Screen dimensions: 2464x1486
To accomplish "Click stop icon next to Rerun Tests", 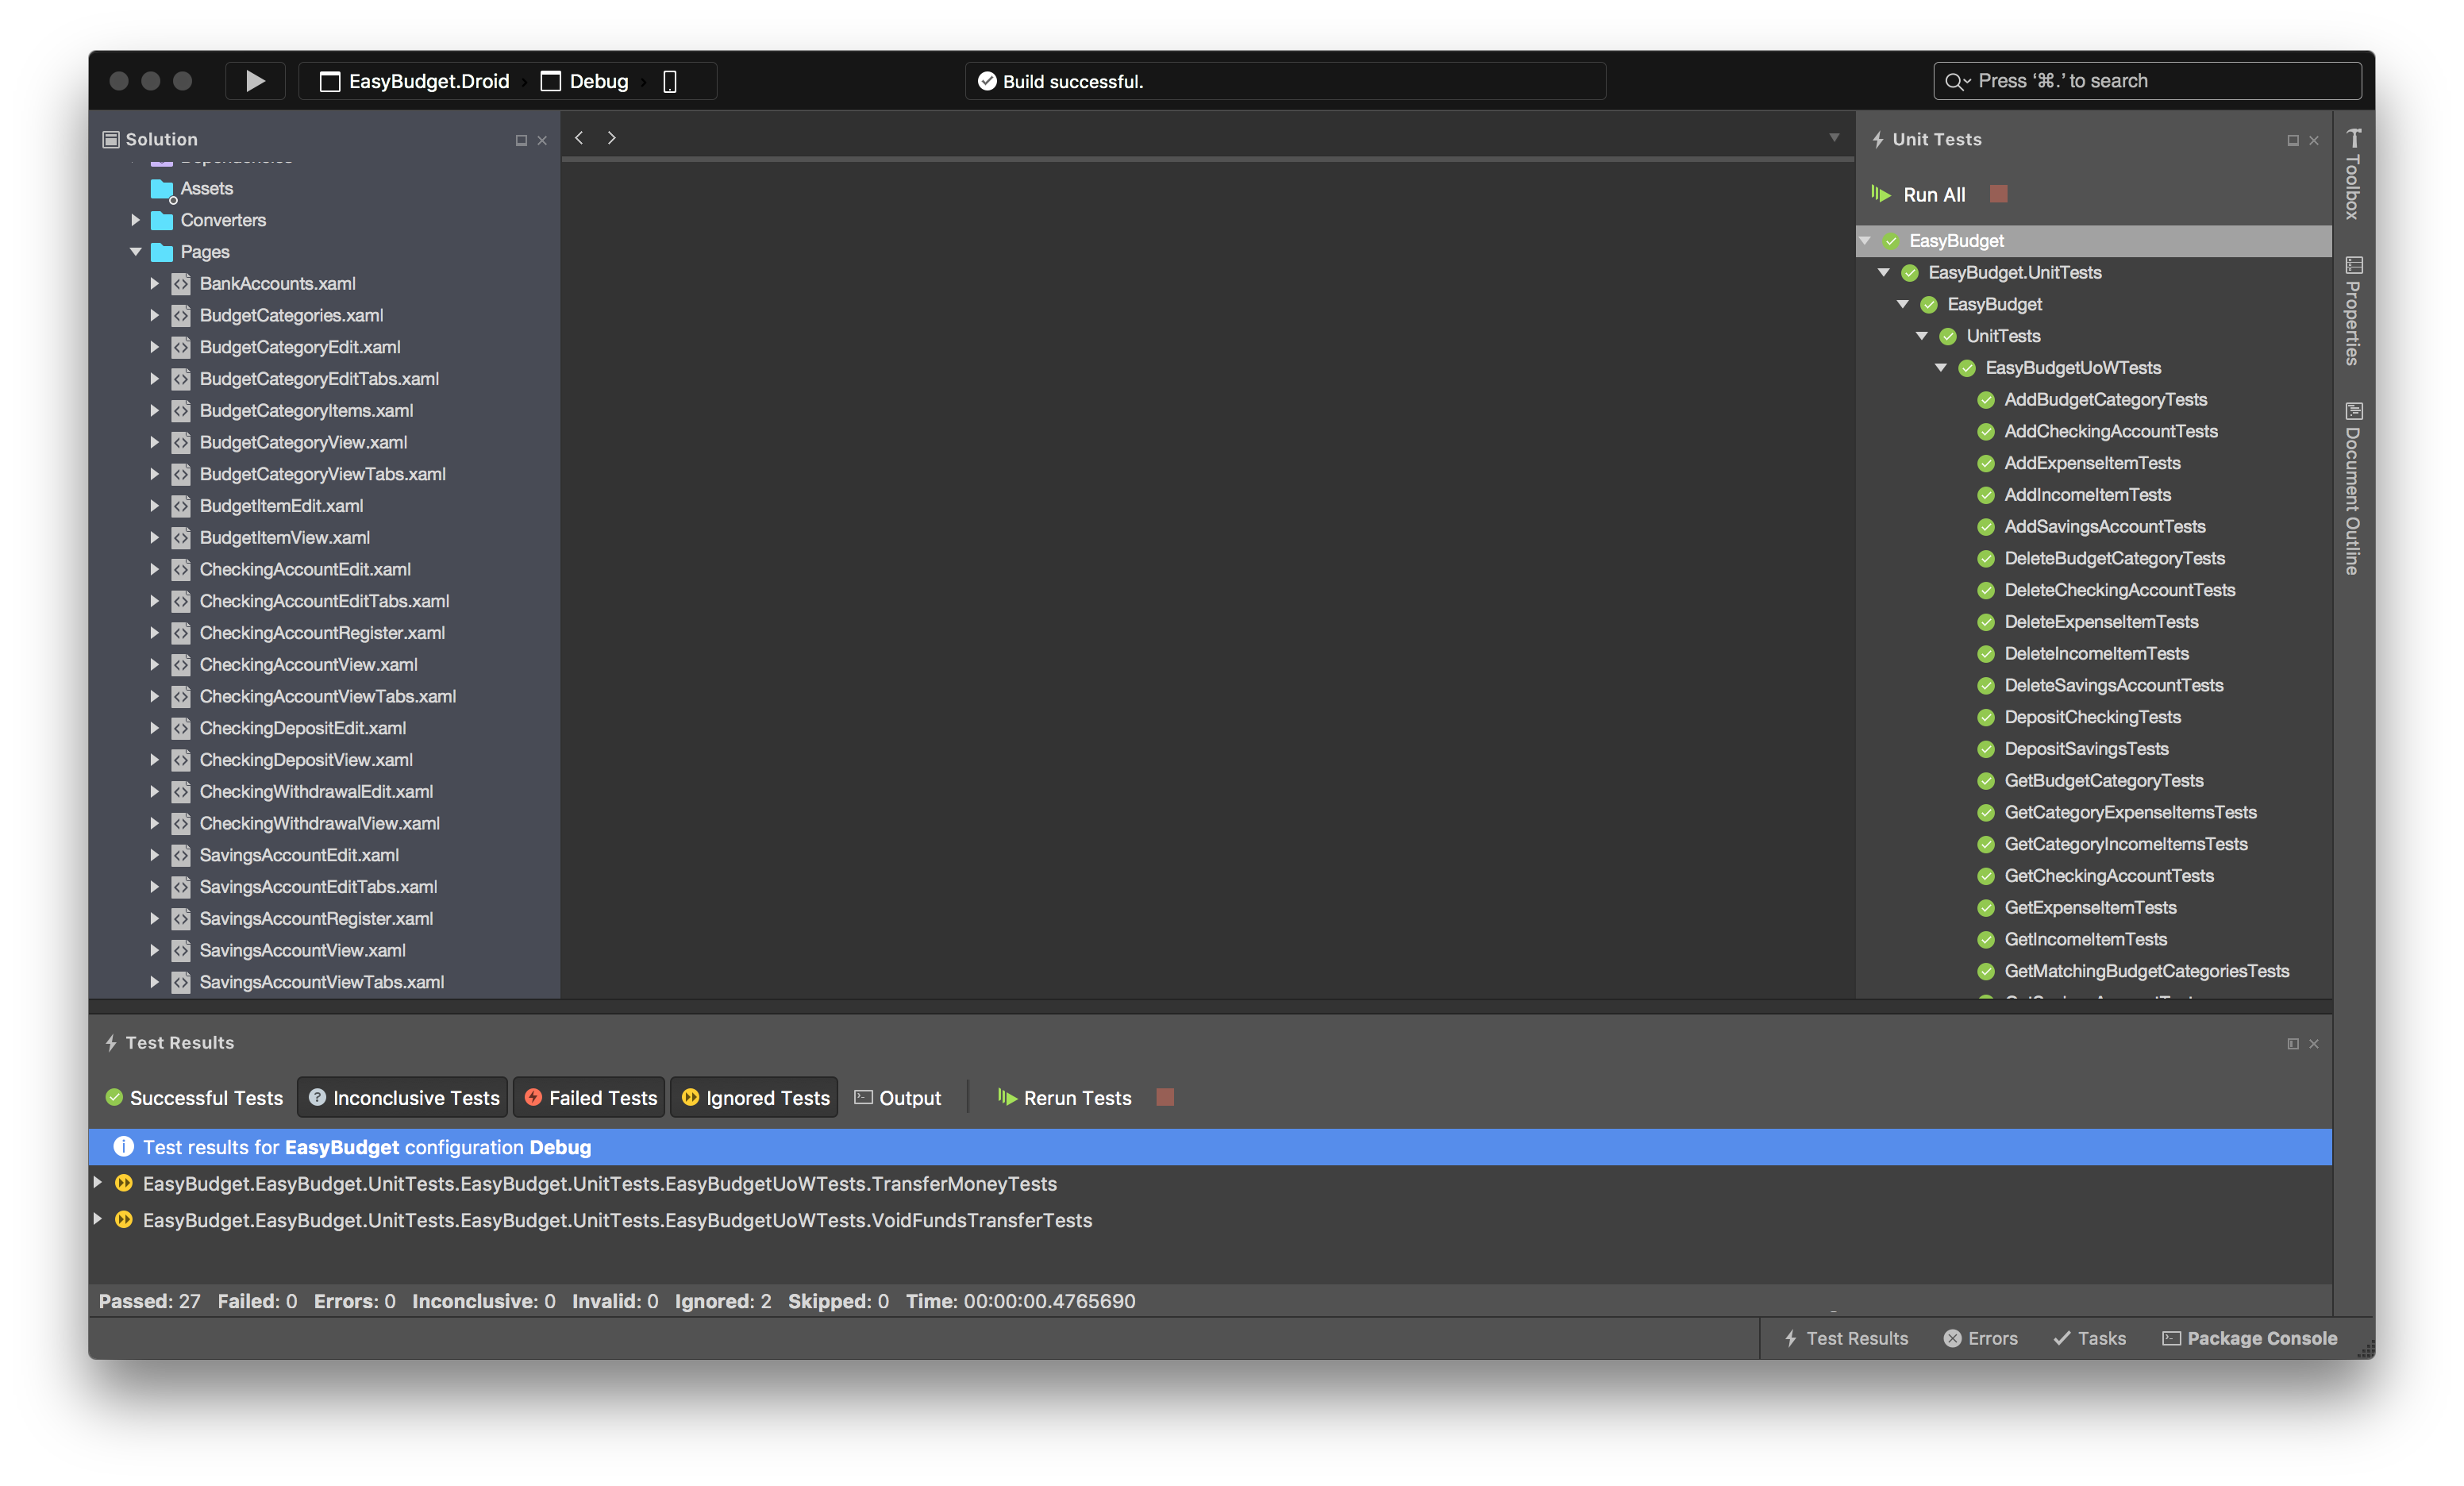I will pyautogui.click(x=1165, y=1097).
